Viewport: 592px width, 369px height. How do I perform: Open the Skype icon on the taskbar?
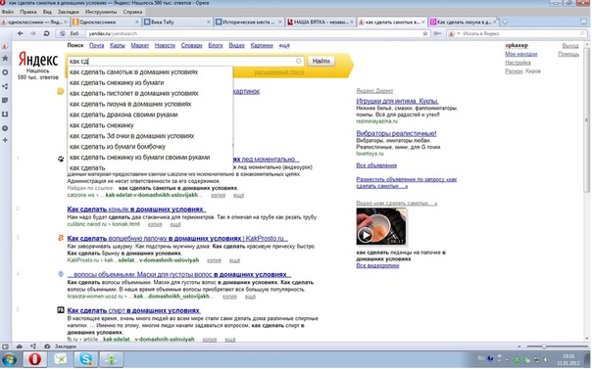pos(85,359)
